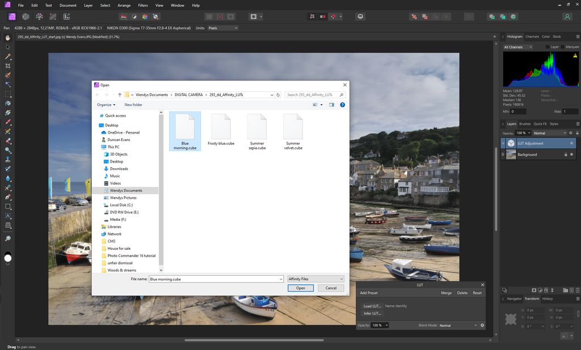Select the Zoom tool
Viewport: 581px width, 350px height.
point(7,238)
